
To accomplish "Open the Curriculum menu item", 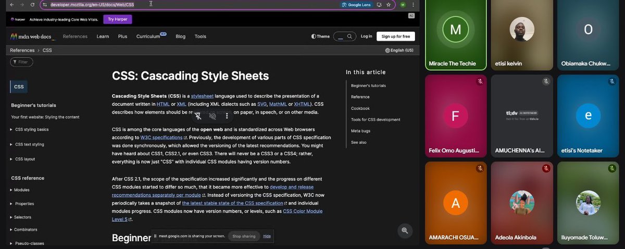I will tap(151, 36).
